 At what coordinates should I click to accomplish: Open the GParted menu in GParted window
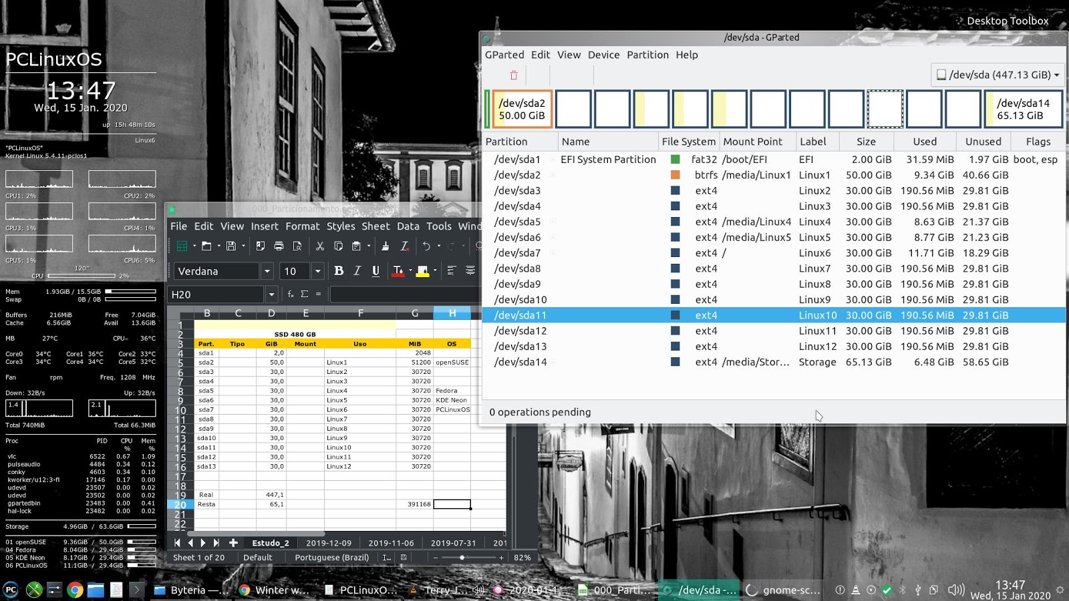(504, 55)
